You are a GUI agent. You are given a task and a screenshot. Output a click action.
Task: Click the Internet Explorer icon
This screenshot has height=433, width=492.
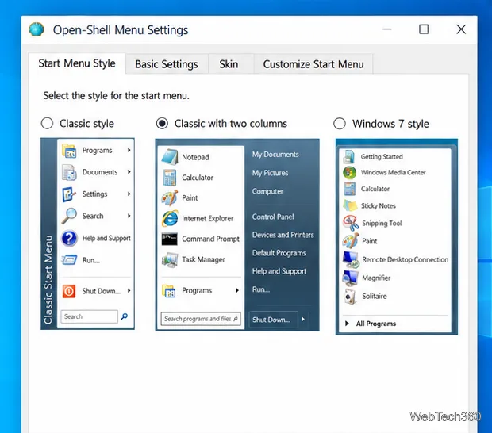170,218
